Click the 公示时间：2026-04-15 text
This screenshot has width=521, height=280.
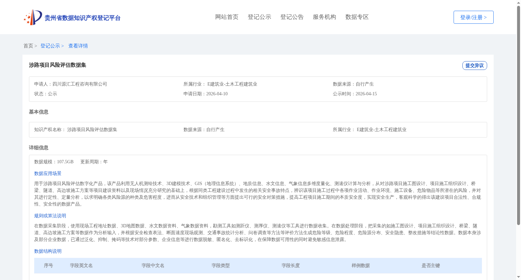pos(355,94)
